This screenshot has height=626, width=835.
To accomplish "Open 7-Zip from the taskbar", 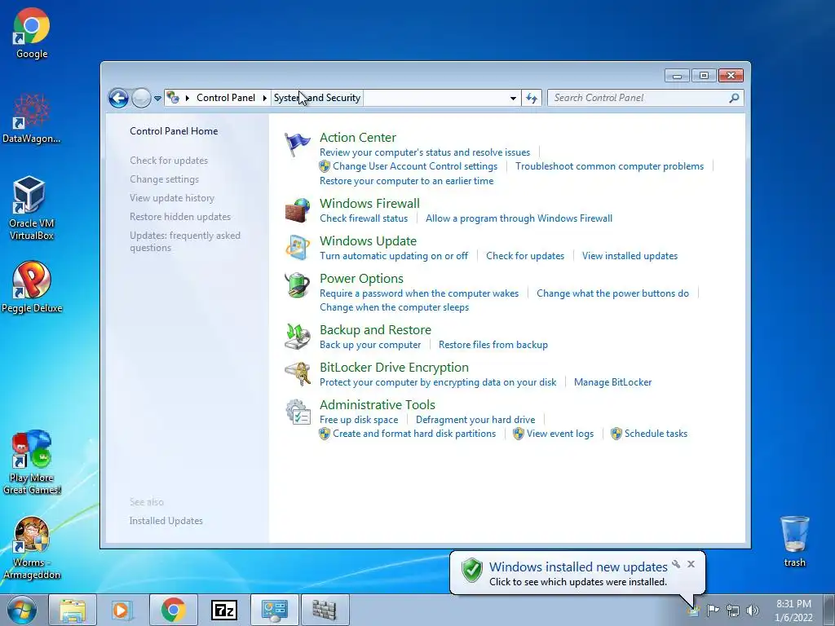I will tap(223, 610).
